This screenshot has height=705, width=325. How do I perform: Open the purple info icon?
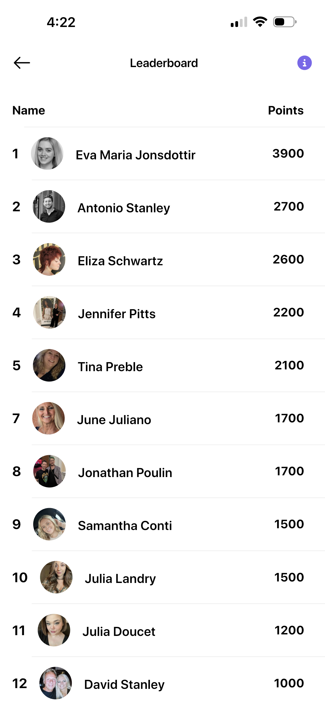coord(305,63)
